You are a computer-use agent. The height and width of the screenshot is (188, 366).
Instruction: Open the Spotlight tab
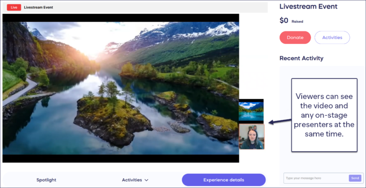pyautogui.click(x=46, y=180)
